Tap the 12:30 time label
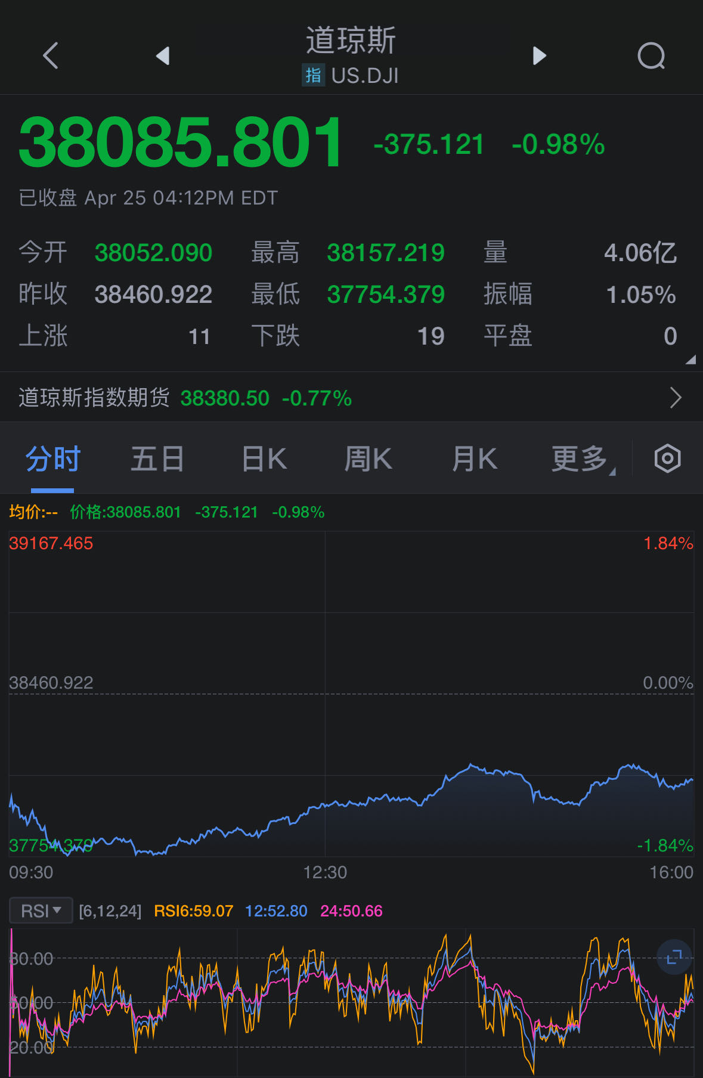 [x=325, y=872]
